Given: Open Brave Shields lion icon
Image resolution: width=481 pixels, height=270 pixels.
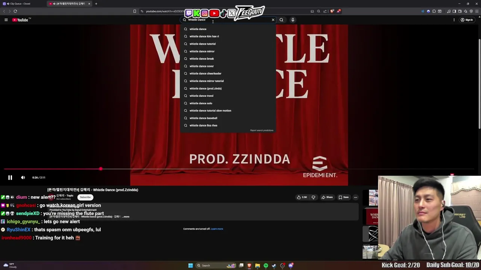Looking at the screenshot, I should point(332,11).
